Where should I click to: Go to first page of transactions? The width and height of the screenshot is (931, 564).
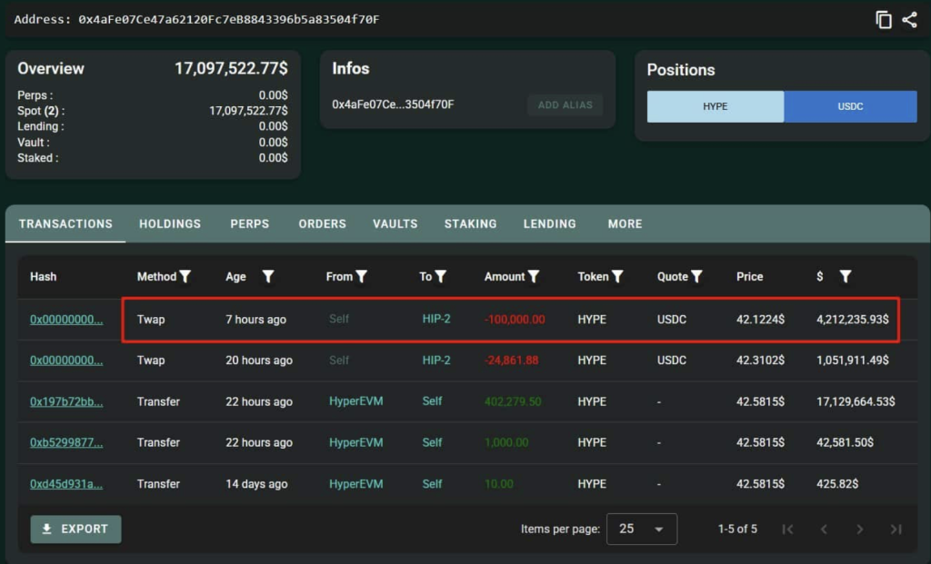788,529
